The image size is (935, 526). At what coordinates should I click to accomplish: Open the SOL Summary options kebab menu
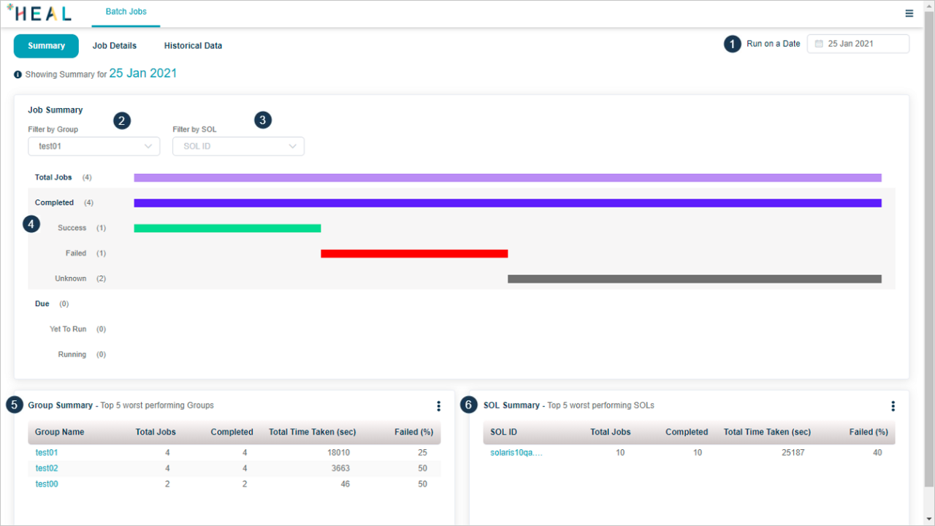click(893, 406)
